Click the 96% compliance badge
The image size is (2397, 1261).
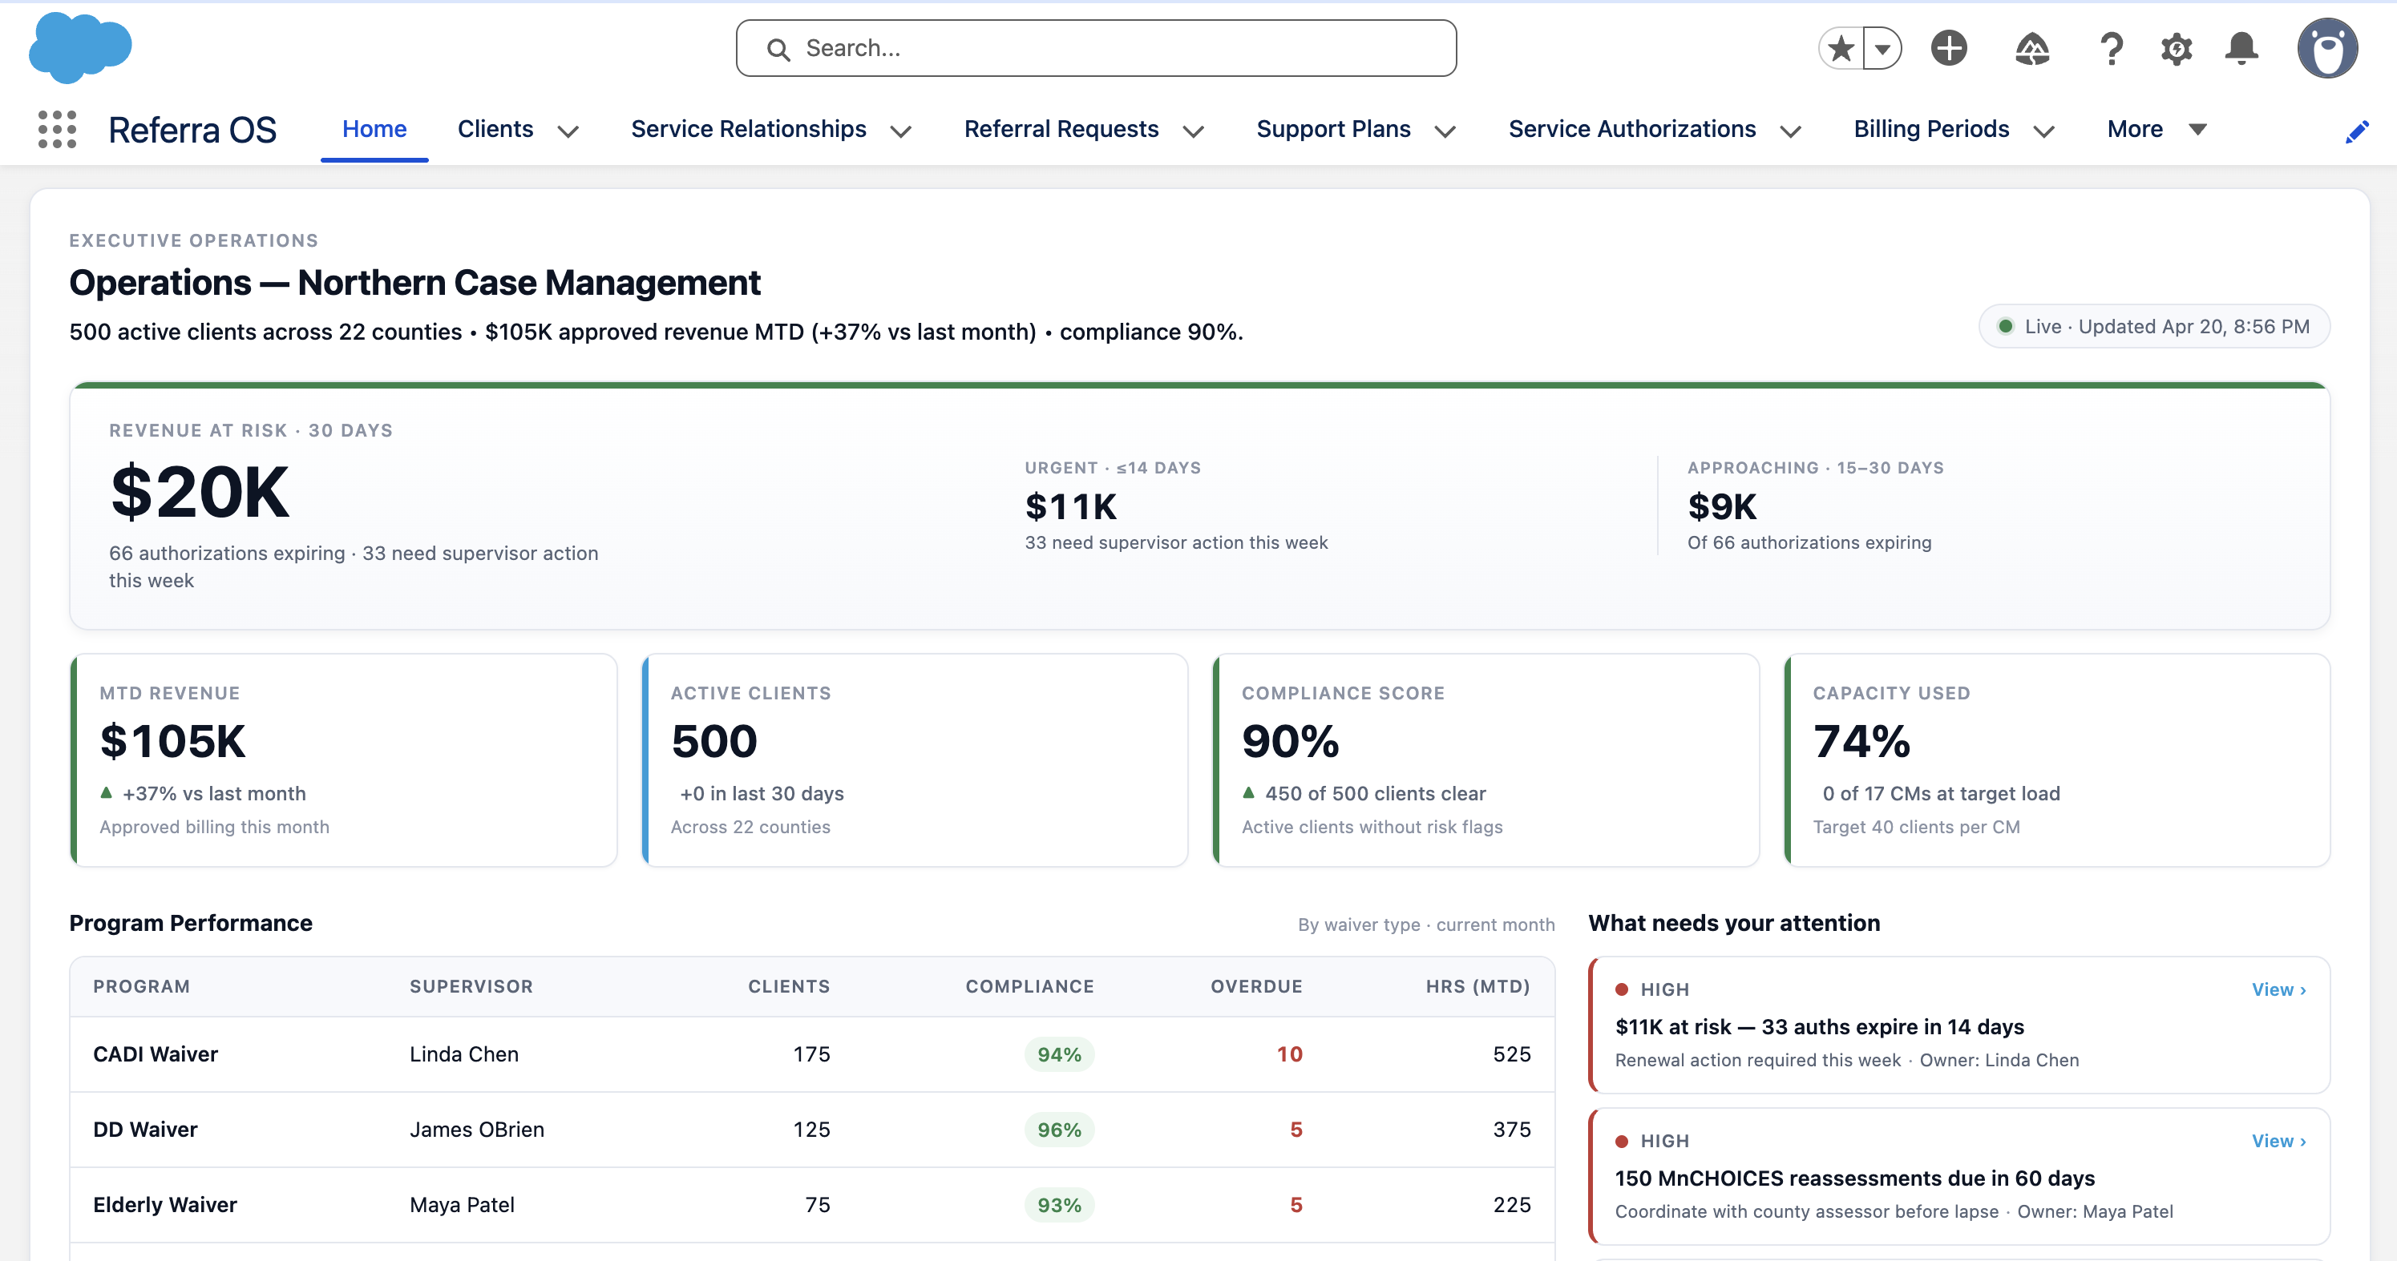(x=1059, y=1130)
